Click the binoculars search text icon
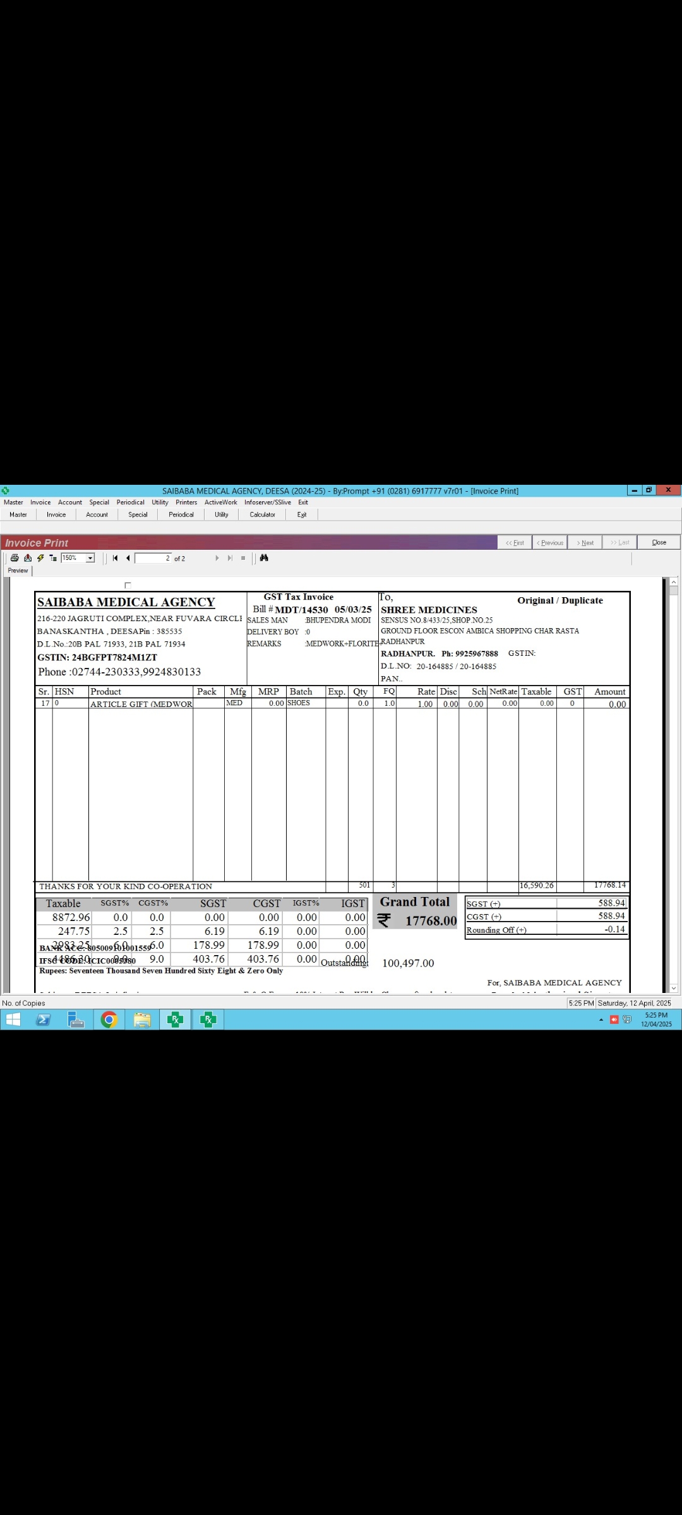682x1515 pixels. pyautogui.click(x=264, y=558)
